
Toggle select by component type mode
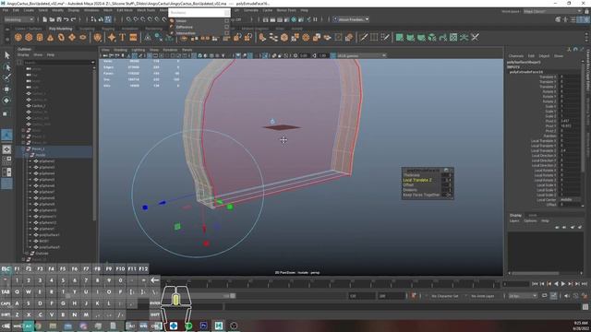[108, 19]
